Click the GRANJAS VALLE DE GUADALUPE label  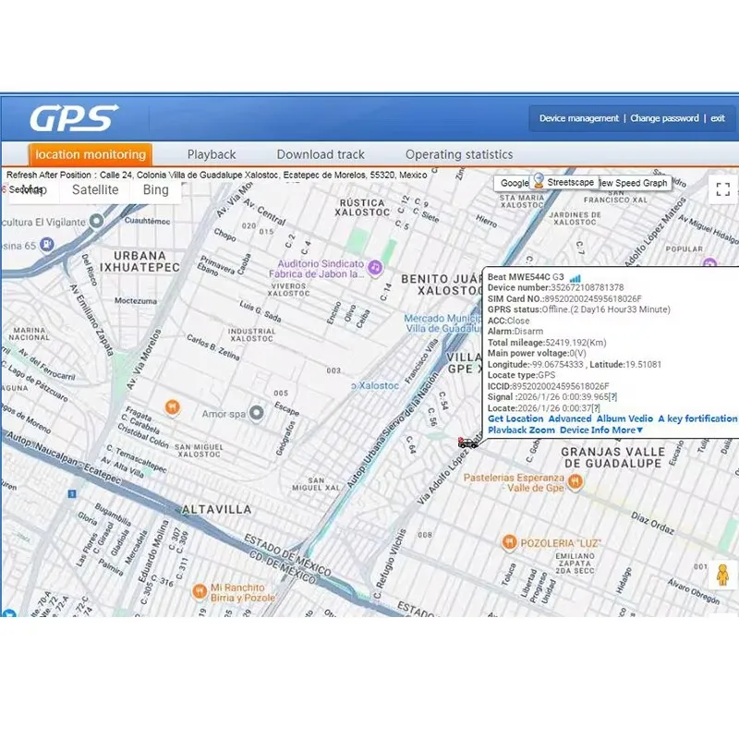coord(612,457)
